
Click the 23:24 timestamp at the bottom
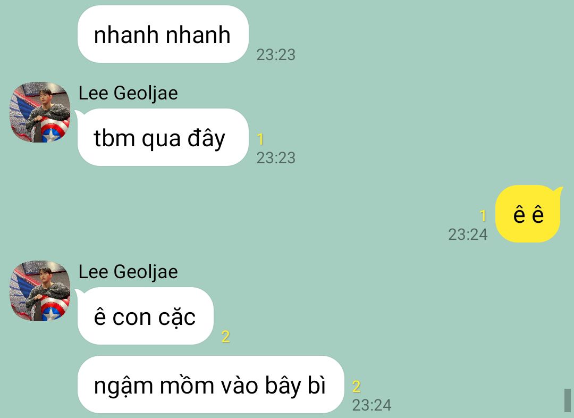(372, 405)
